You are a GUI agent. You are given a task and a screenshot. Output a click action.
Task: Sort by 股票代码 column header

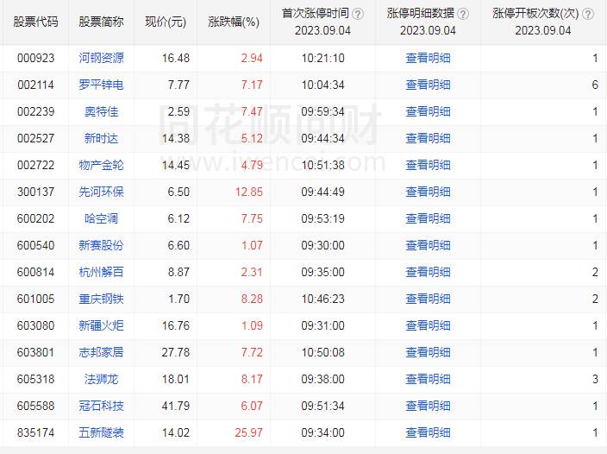pos(35,22)
